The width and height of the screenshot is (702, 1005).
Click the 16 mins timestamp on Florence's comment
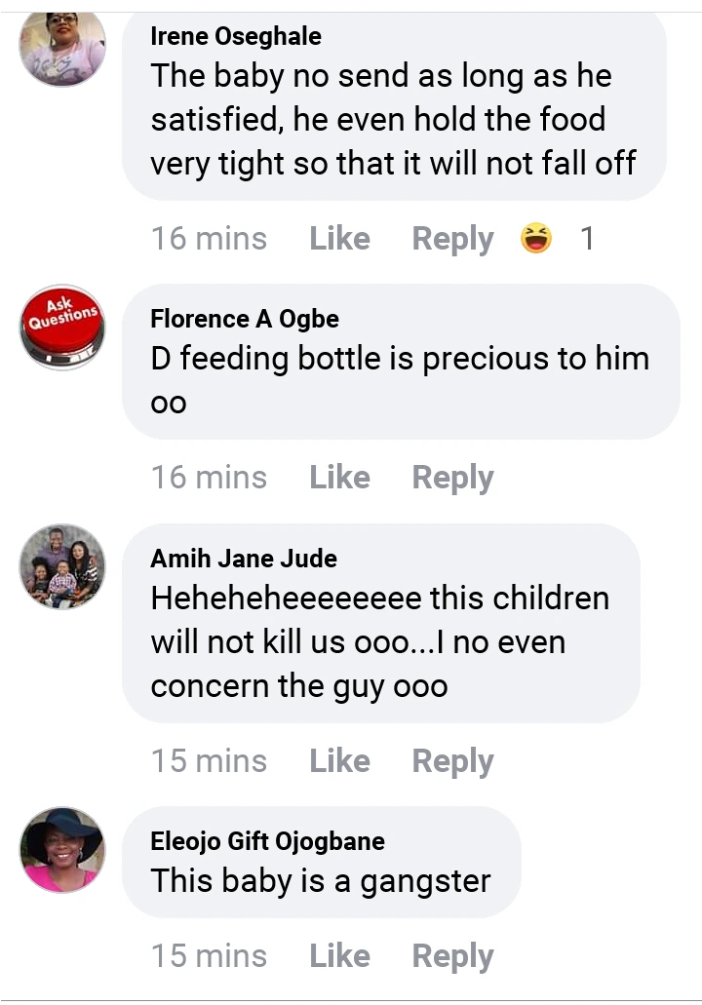209,478
